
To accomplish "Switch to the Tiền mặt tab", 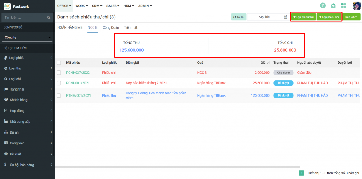I will pyautogui.click(x=131, y=27).
